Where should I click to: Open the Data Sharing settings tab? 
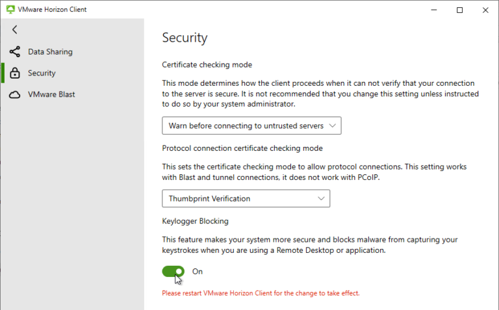(50, 52)
